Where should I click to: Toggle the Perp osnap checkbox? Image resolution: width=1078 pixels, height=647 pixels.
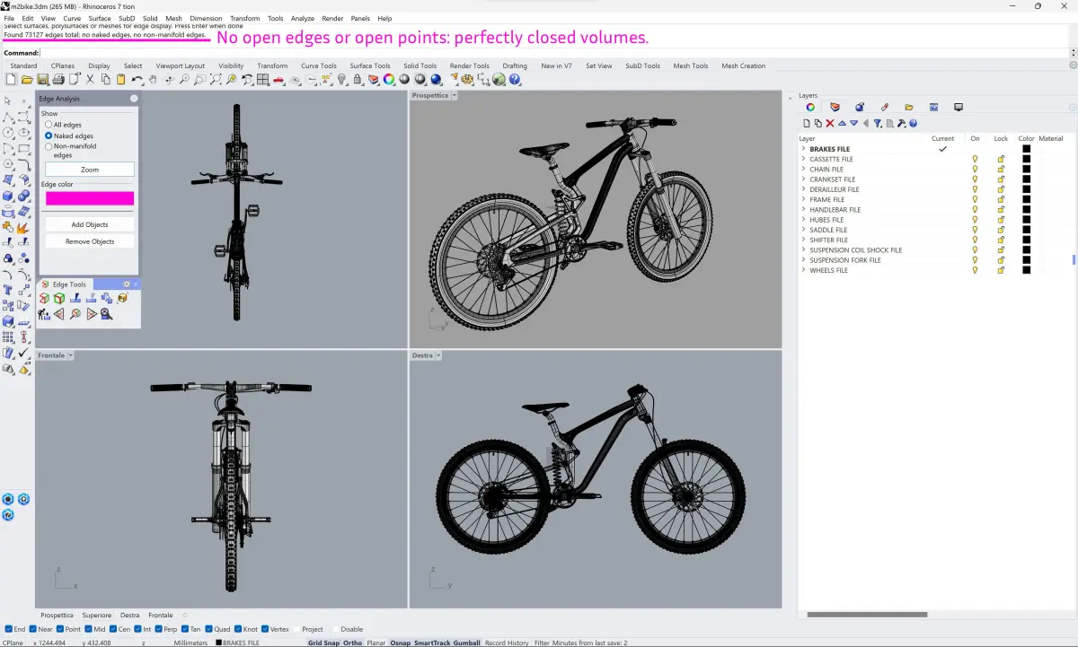[158, 629]
